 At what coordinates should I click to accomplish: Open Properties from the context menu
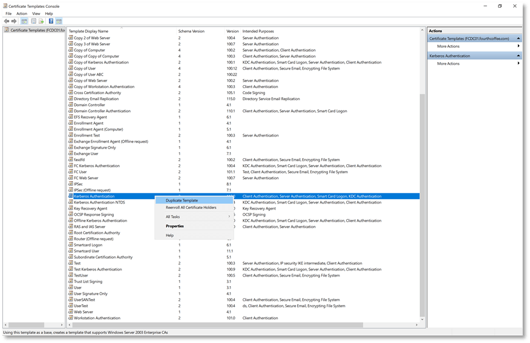[x=175, y=226]
